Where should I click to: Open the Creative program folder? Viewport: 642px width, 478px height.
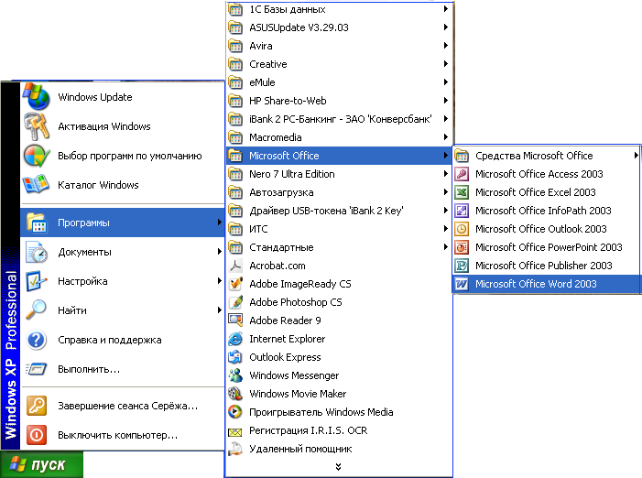339,64
